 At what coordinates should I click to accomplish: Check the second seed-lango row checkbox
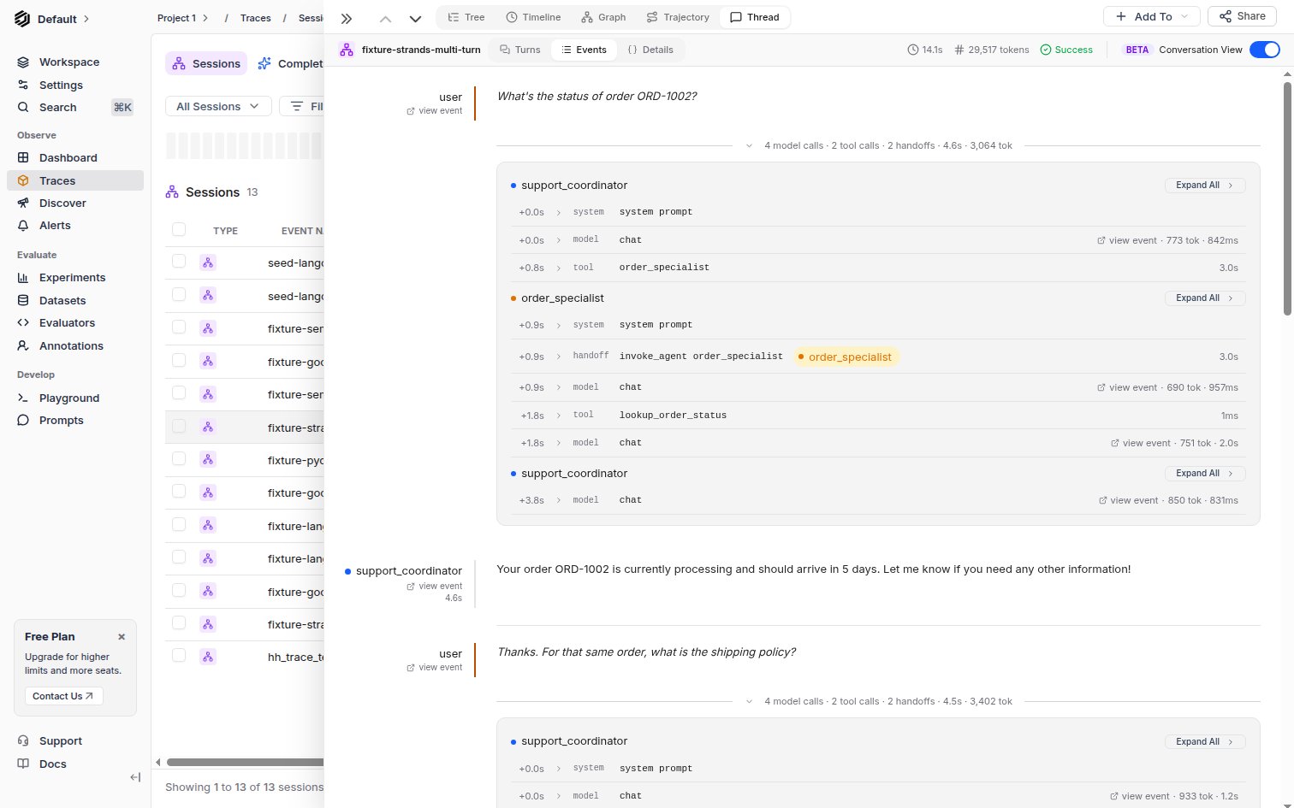tap(179, 294)
